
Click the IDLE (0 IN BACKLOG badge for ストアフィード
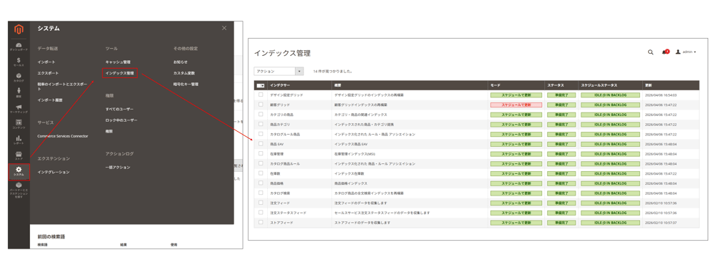611,223
